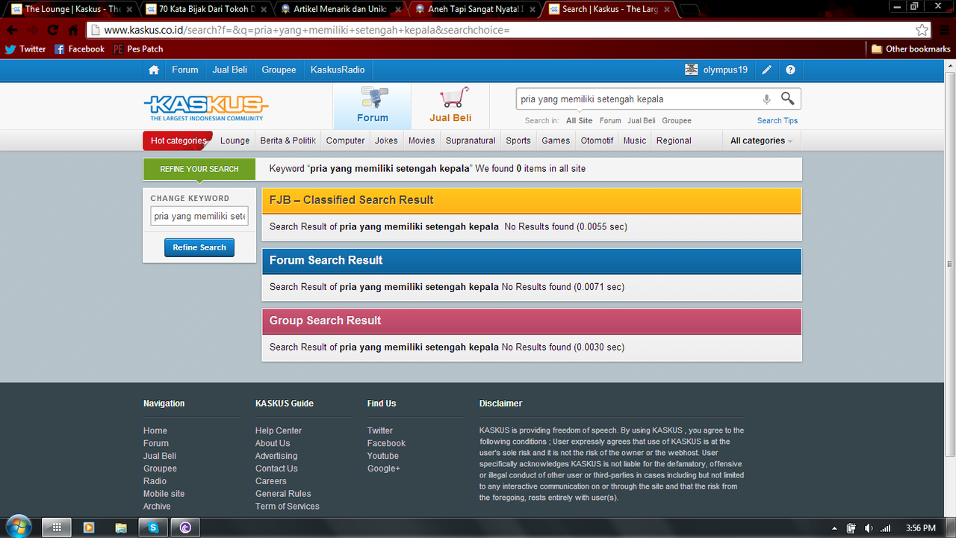Open the Computer category
This screenshot has height=538, width=956.
346,140
